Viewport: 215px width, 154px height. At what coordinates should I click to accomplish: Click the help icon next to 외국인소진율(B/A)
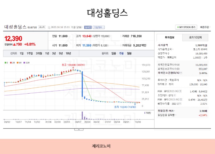click(x=181, y=73)
